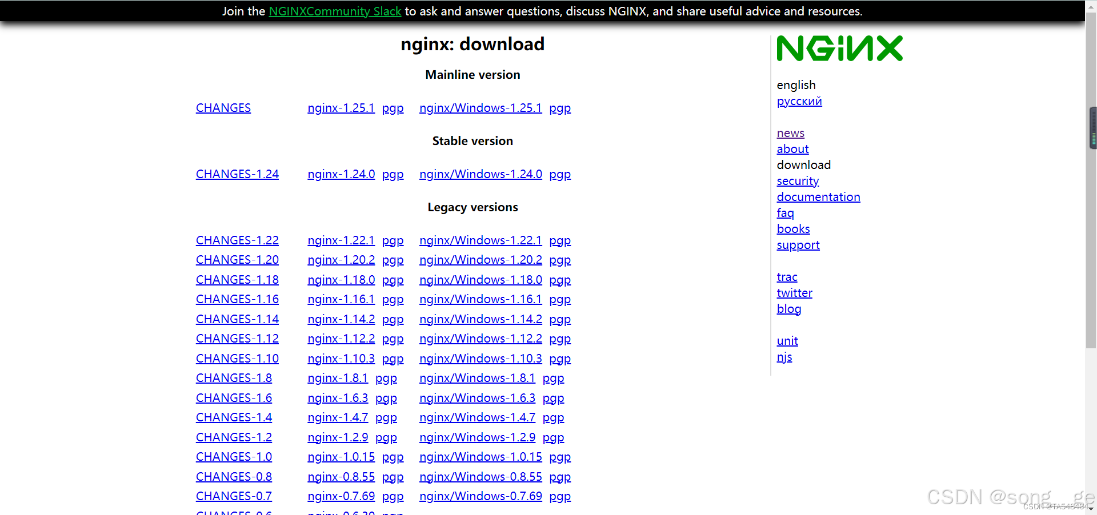Open the blog link
The width and height of the screenshot is (1097, 515).
(x=789, y=309)
